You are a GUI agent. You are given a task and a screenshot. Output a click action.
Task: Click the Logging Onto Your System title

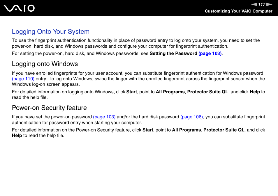(51, 32)
